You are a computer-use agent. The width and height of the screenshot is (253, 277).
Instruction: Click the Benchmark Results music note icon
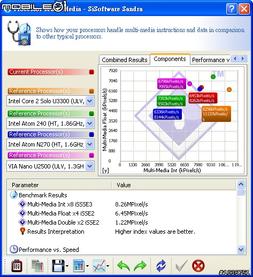[14, 195]
